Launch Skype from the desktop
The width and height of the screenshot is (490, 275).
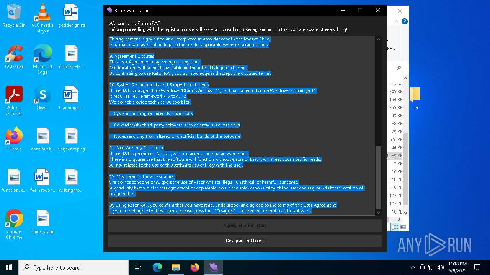42,99
